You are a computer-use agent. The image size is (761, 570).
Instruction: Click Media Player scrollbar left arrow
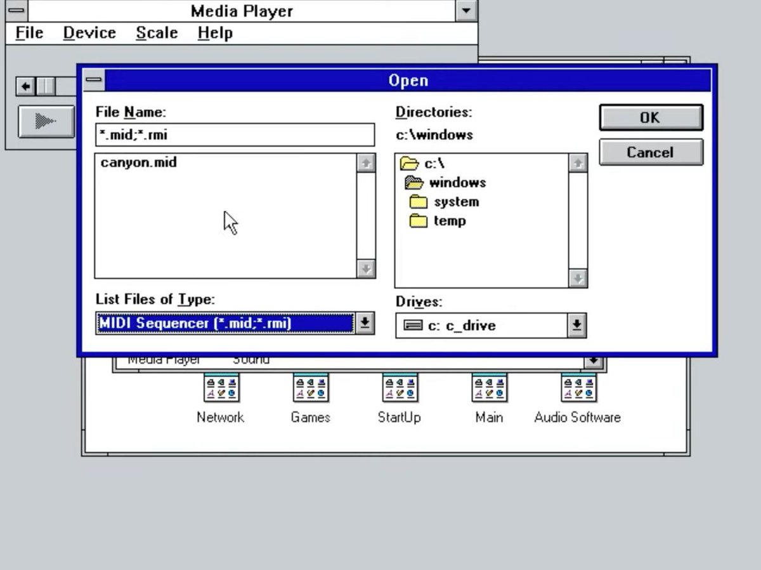pyautogui.click(x=25, y=86)
